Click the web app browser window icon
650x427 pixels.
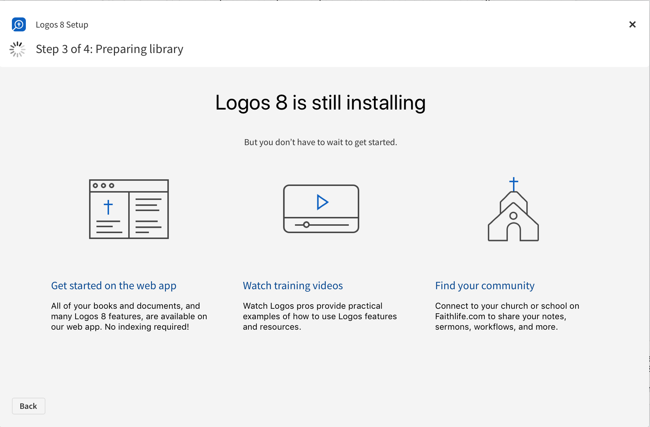pos(129,209)
